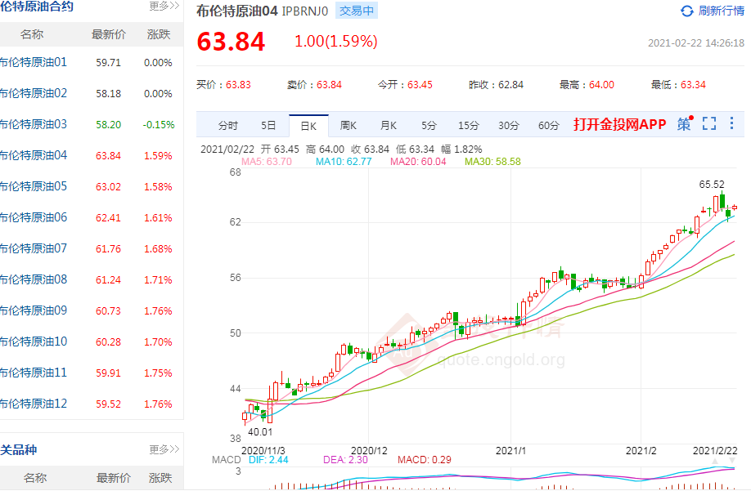Click the 策 strategy icon with red dot

coord(685,124)
